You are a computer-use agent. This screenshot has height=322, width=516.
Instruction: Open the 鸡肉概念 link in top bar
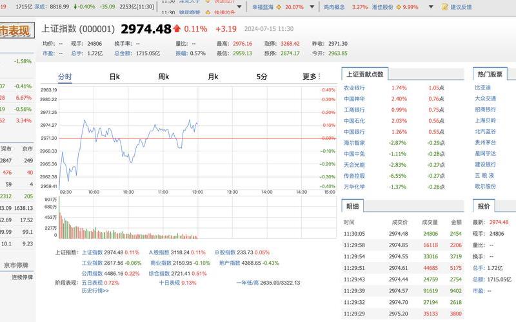[x=334, y=7]
